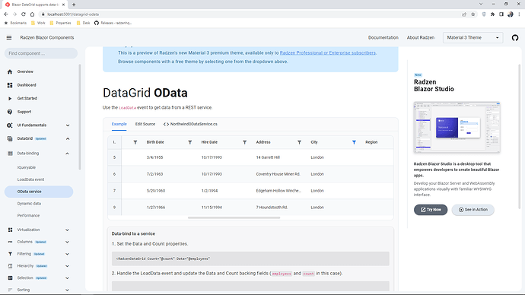Image resolution: width=525 pixels, height=295 pixels.
Task: Click the Virtualization icon in sidebar
Action: [10, 230]
